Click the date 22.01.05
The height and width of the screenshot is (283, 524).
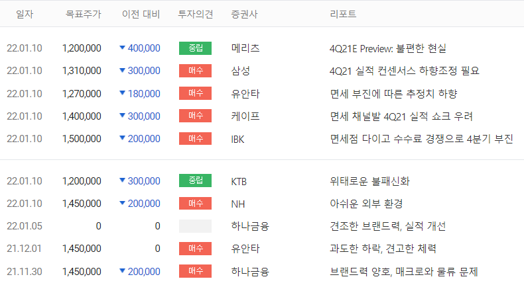[x=25, y=226]
